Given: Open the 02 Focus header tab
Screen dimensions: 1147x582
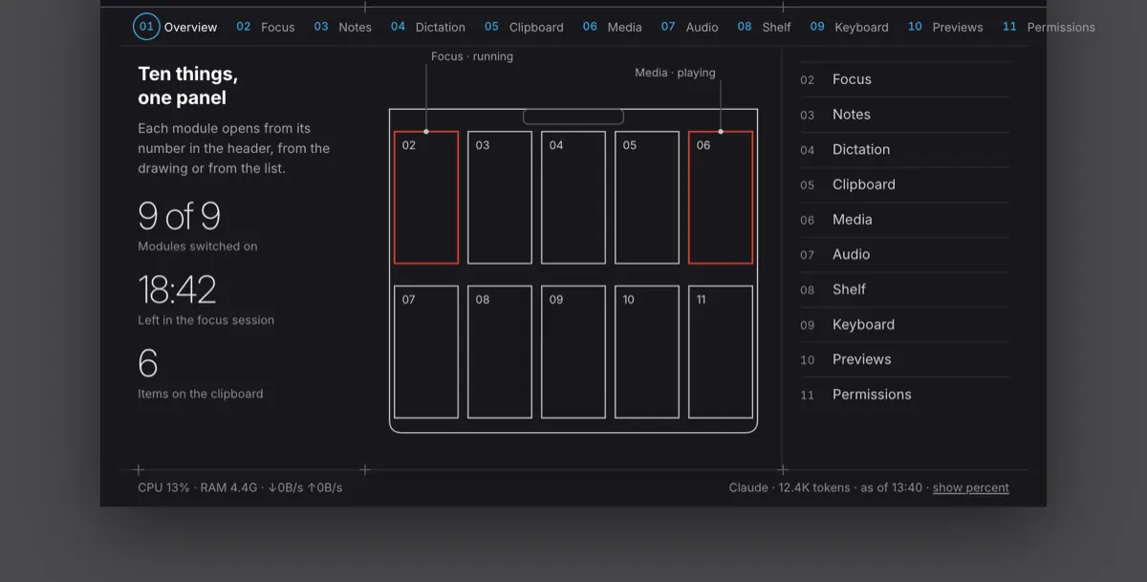Looking at the screenshot, I should 266,27.
